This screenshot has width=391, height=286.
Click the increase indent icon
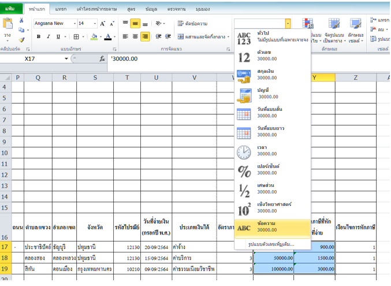[x=168, y=36]
